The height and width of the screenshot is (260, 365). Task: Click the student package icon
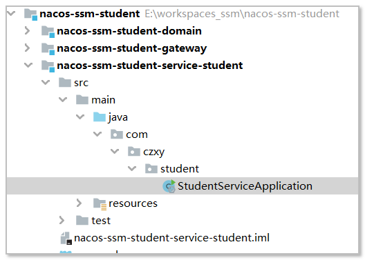point(151,168)
